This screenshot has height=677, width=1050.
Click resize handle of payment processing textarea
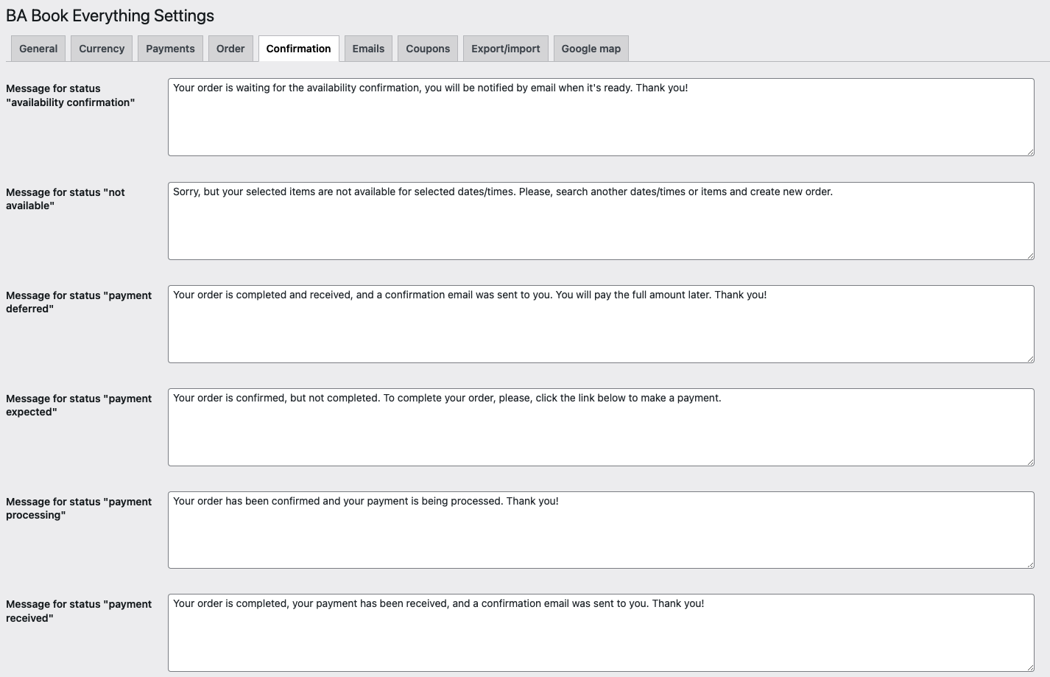point(1030,564)
